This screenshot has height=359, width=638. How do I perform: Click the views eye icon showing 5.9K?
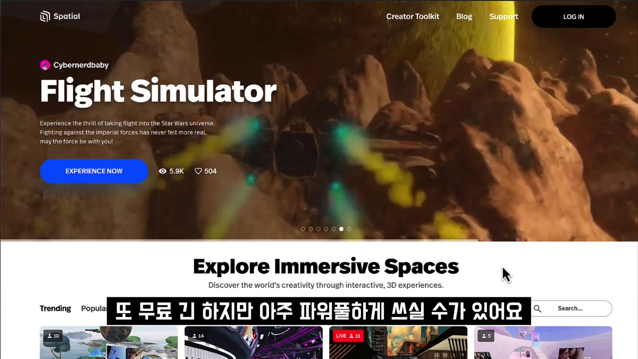pos(162,171)
